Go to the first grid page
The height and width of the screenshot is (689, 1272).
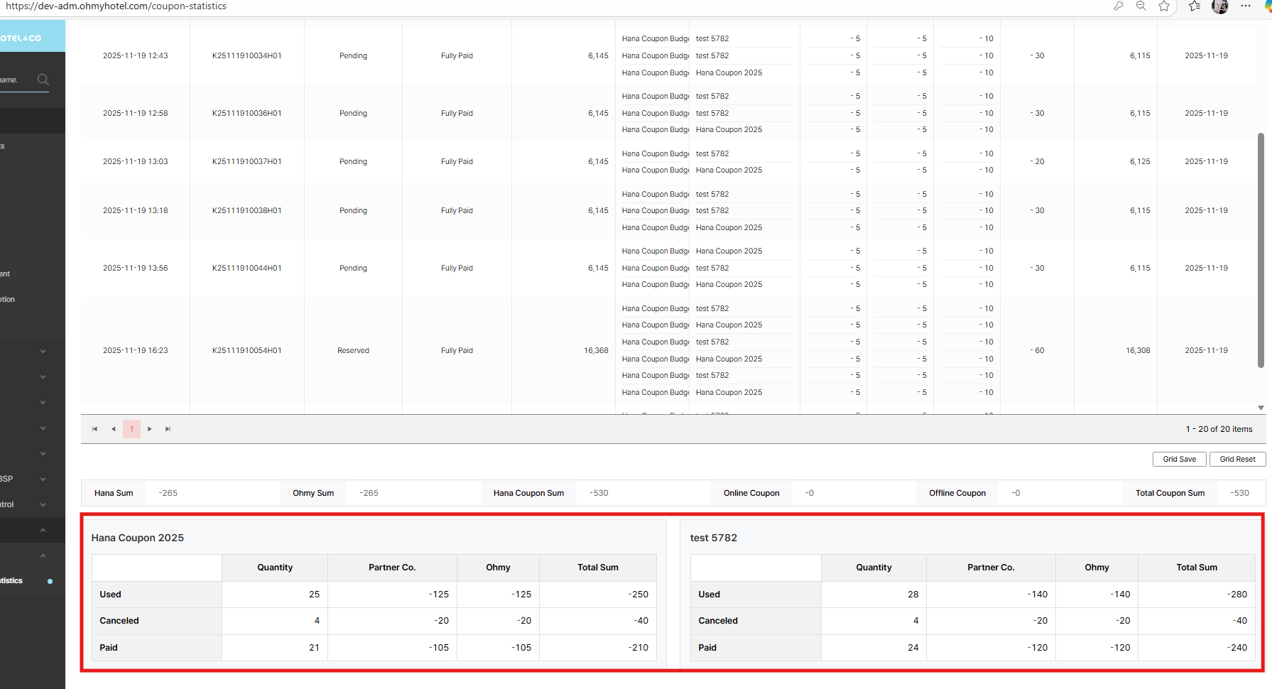click(95, 429)
